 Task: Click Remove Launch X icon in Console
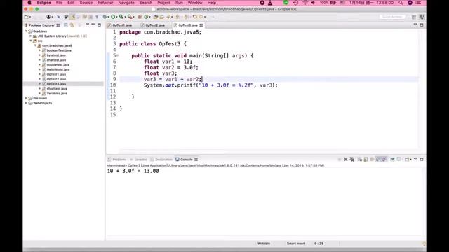[x=346, y=159]
